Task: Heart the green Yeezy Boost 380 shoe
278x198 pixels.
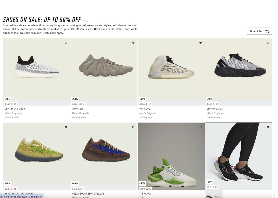Action: coord(66,127)
